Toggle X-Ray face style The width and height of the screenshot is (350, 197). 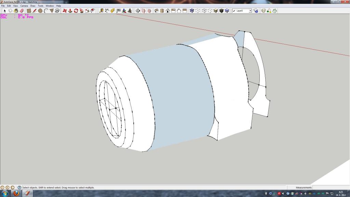coord(192,11)
